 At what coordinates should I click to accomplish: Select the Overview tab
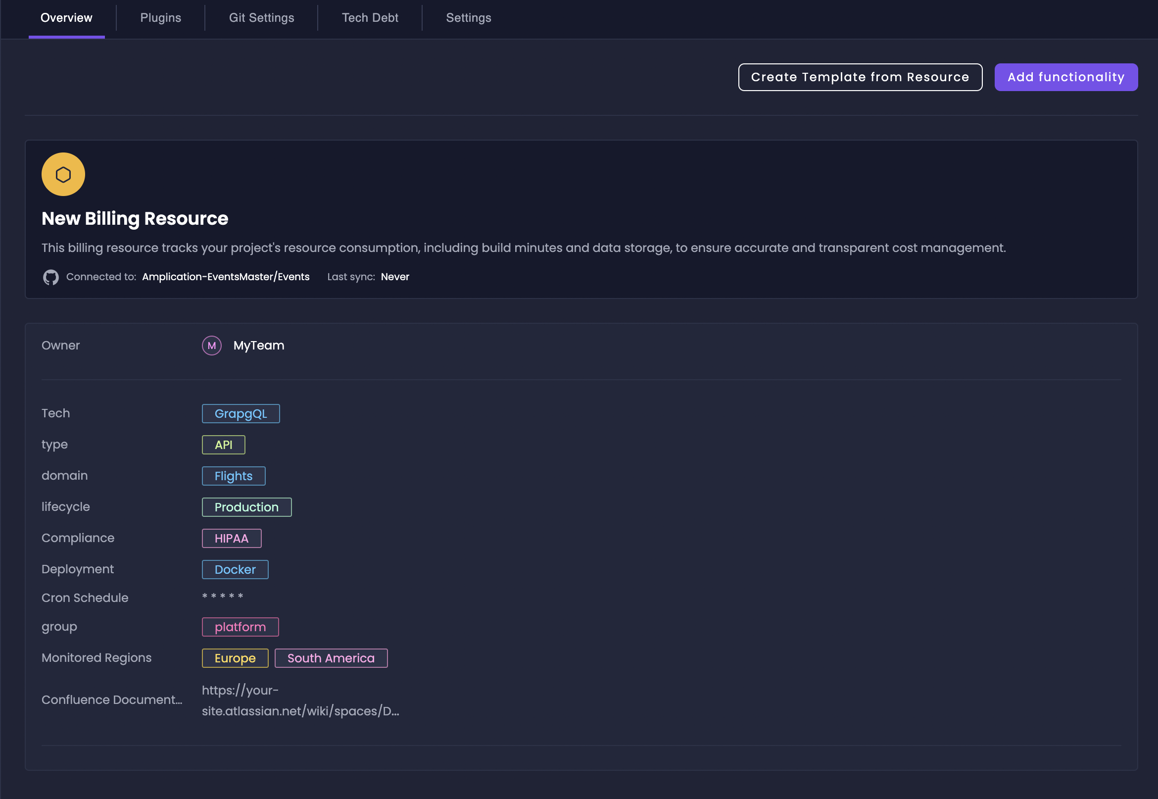(66, 18)
